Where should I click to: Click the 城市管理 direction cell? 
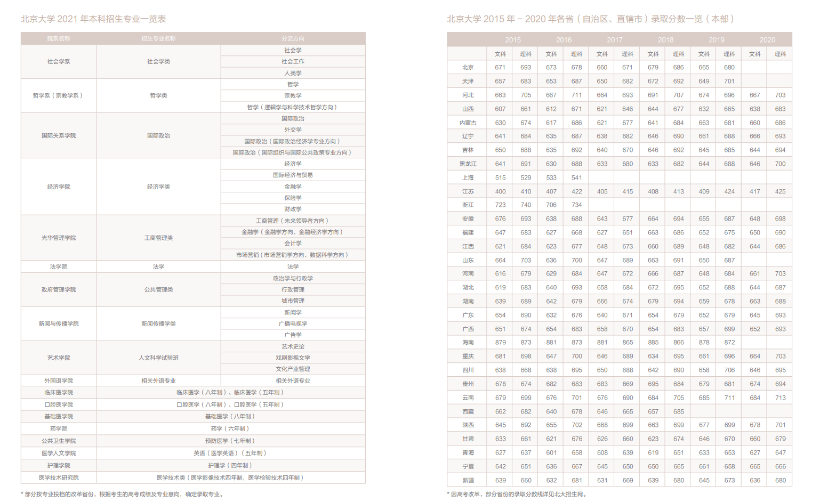tap(293, 301)
